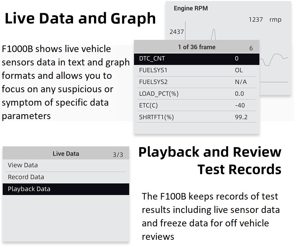Viewport: 294px width, 246px height.
Task: Click the "Live Data and Graph" heading
Action: [80, 19]
